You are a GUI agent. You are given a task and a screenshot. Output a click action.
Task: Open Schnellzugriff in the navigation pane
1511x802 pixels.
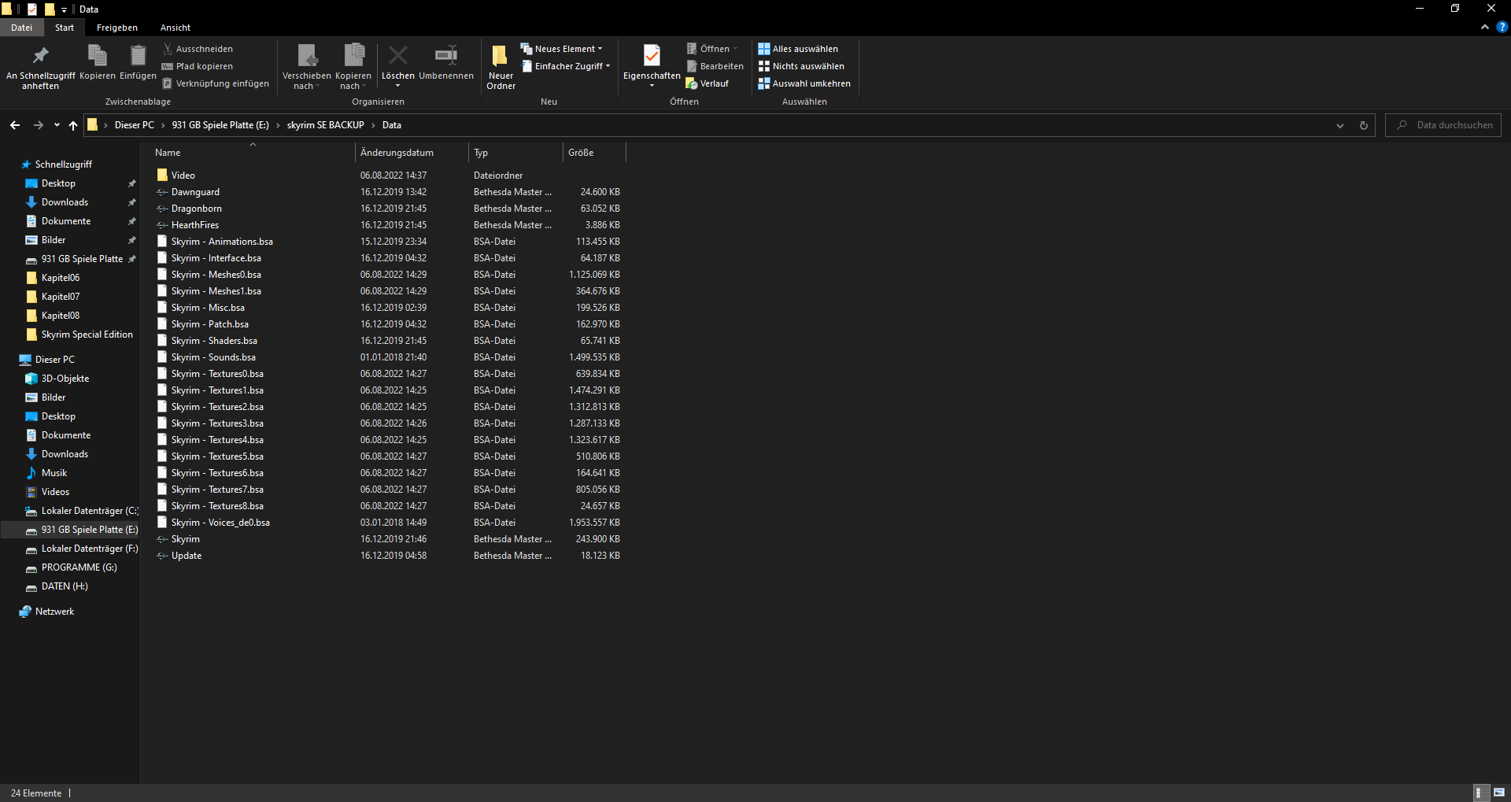tap(63, 164)
